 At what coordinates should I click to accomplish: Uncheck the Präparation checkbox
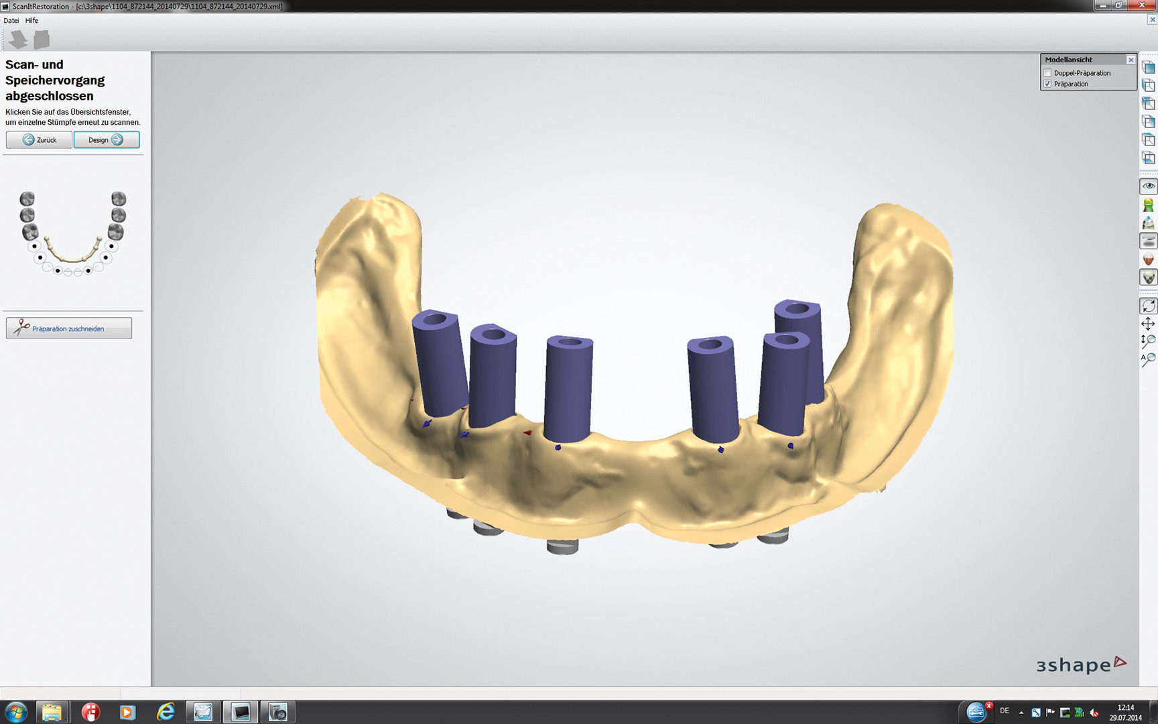(x=1048, y=84)
